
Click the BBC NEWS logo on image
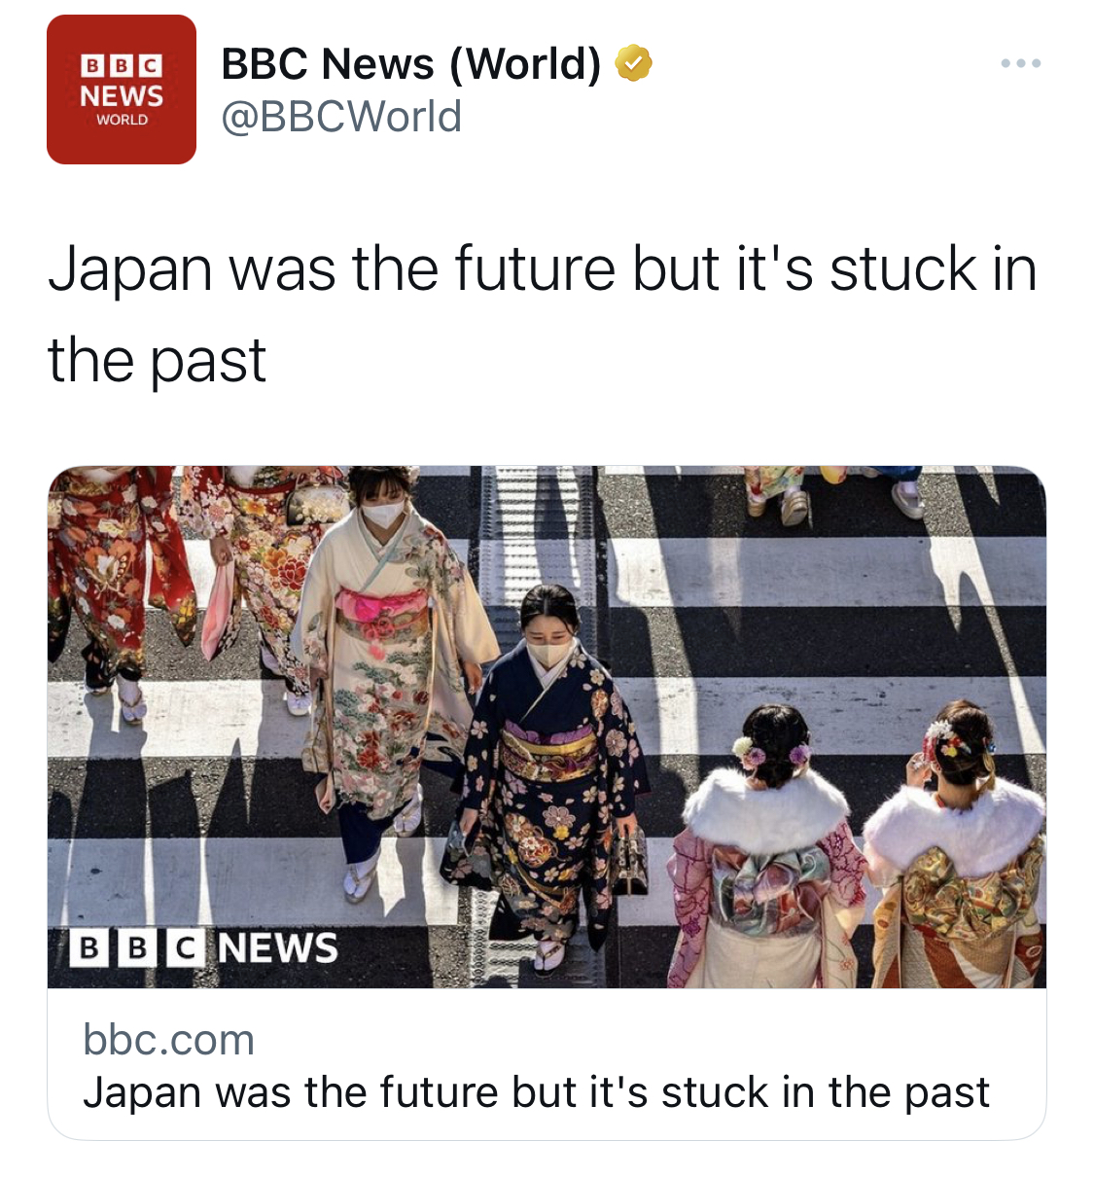click(204, 947)
